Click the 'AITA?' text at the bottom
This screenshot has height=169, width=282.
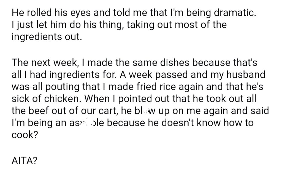(x=25, y=160)
